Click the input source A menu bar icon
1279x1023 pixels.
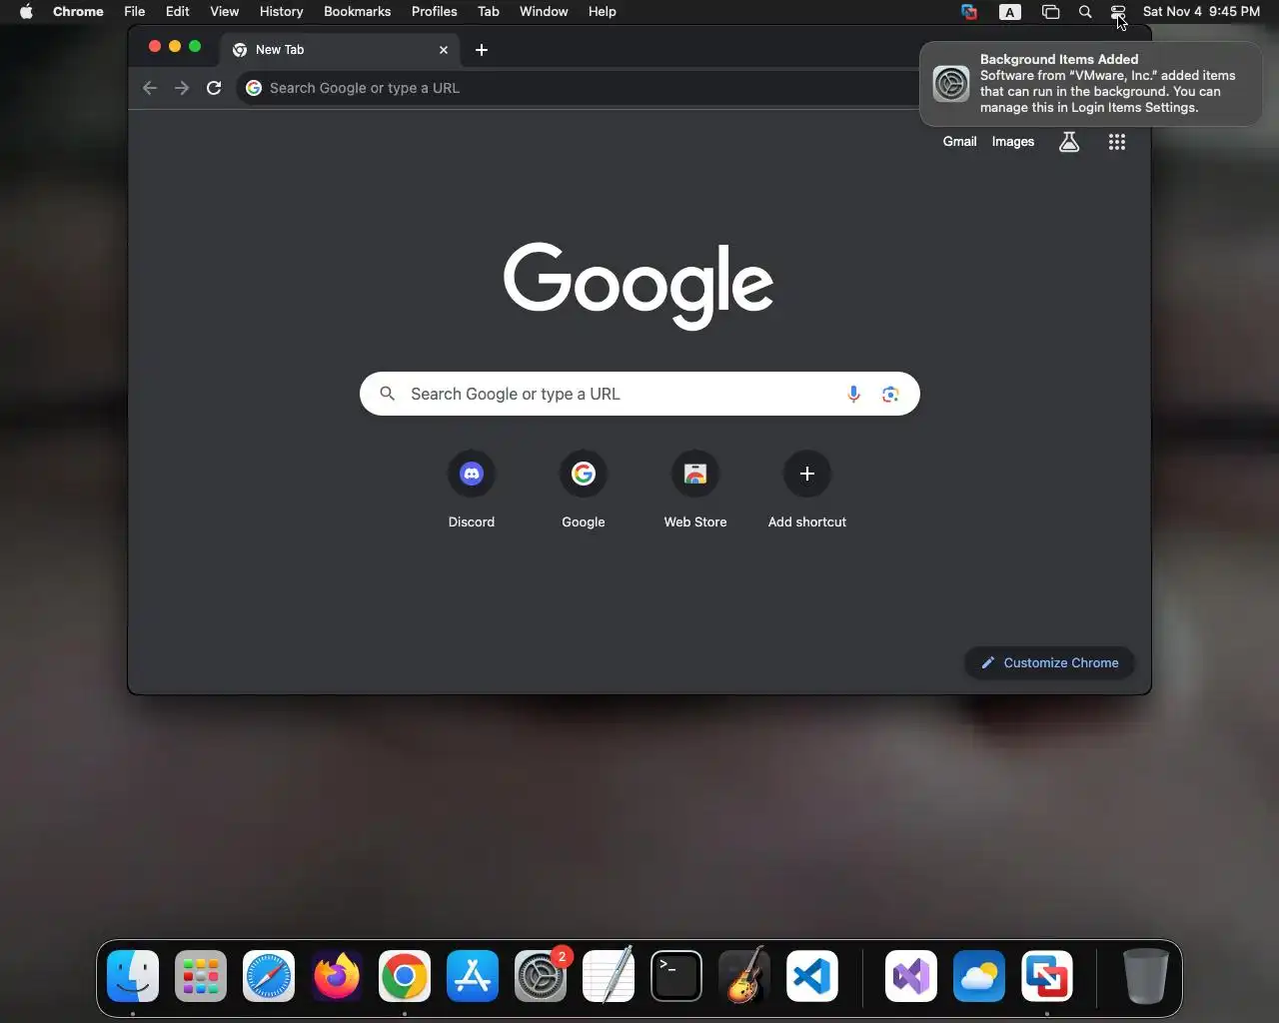tap(1010, 12)
